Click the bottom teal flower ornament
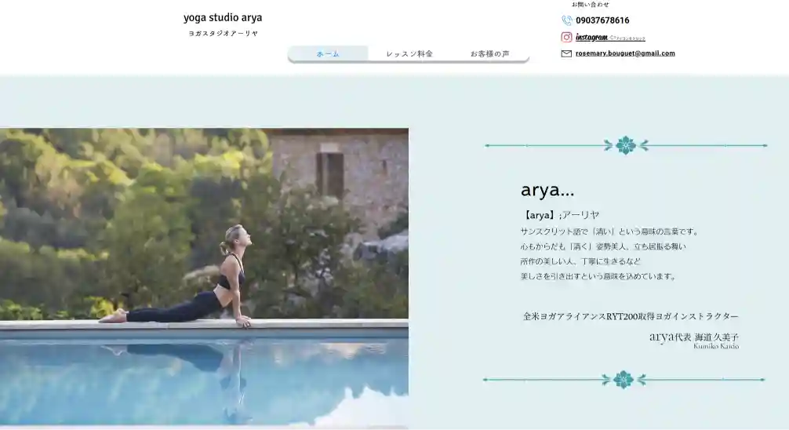 tap(624, 380)
